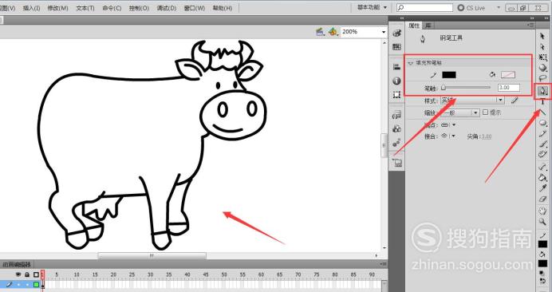552x292 pixels.
Task: Select the Lasso tool
Action: point(543,78)
